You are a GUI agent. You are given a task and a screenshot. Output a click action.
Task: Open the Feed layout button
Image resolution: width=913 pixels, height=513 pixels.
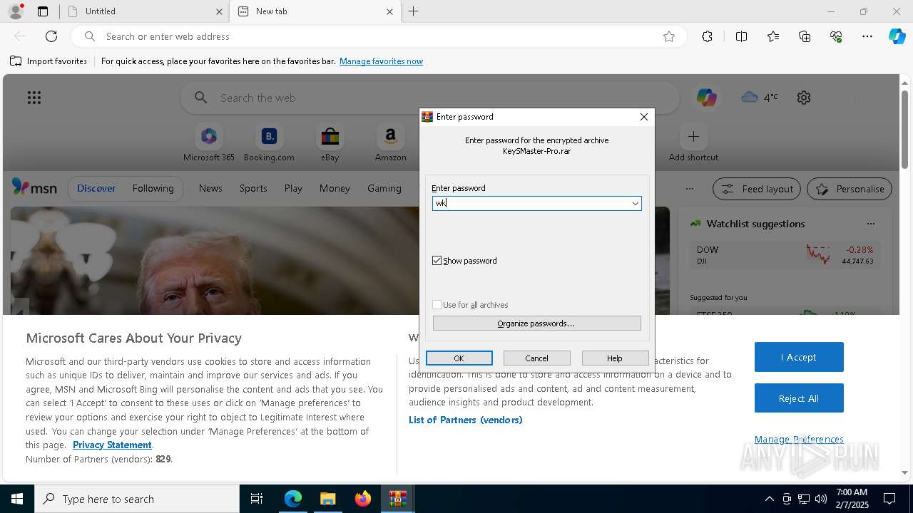[757, 189]
